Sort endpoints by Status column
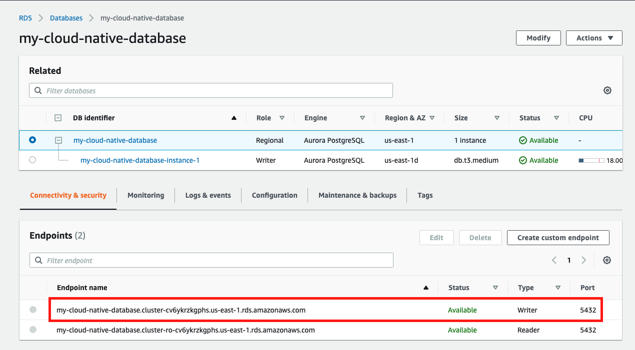 click(x=495, y=288)
